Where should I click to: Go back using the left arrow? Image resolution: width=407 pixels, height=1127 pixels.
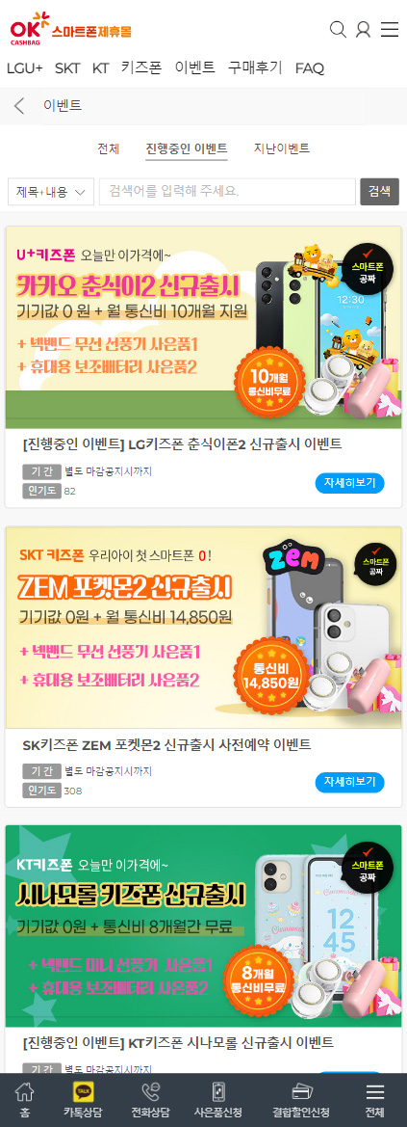(19, 106)
